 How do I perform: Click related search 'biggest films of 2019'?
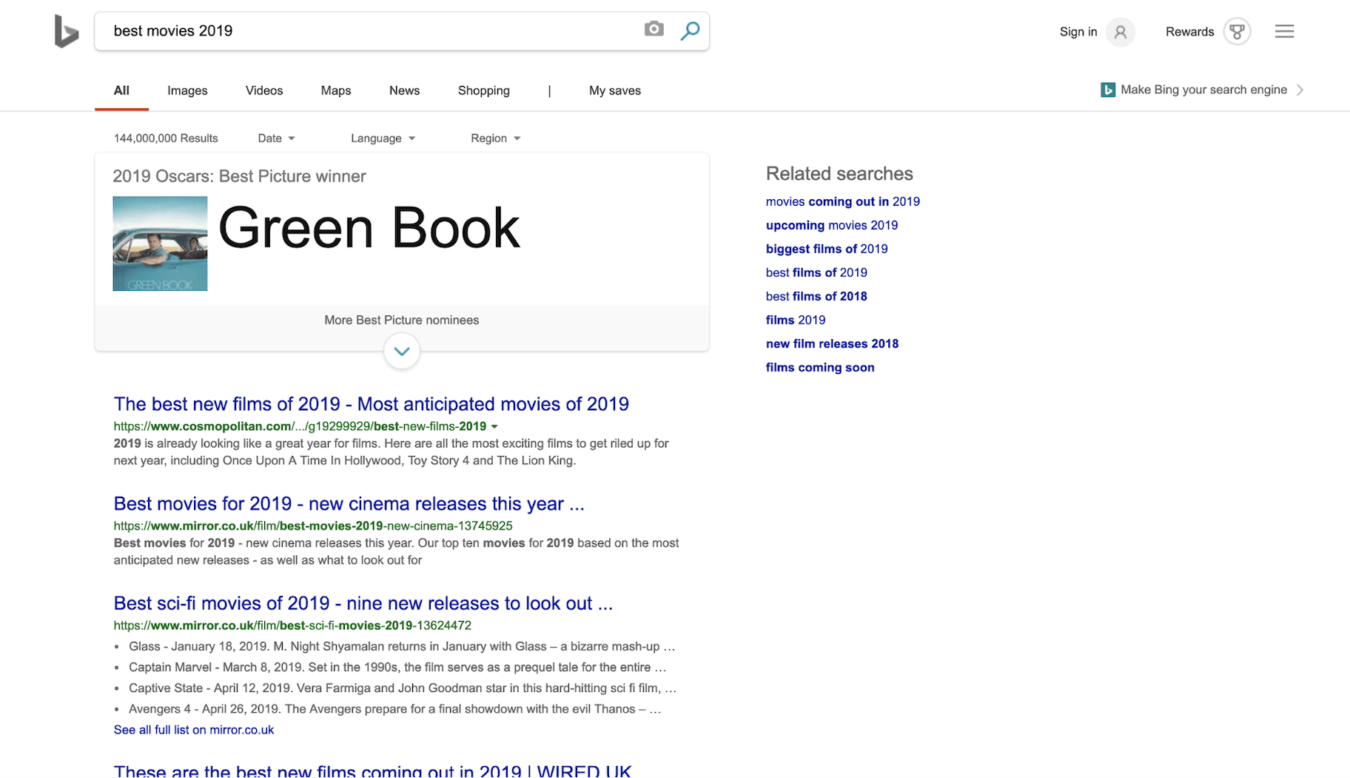coord(826,249)
